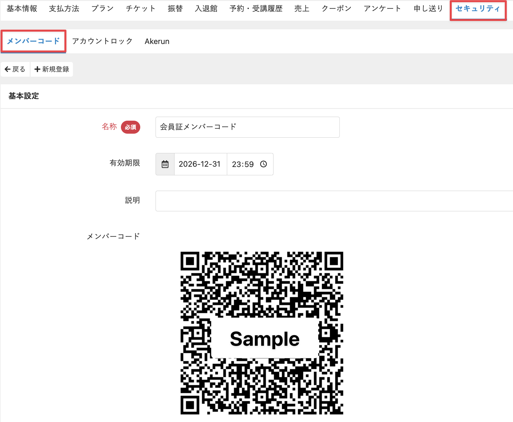Screen dimensions: 513x422
Task: Click the 名称 text input field
Action: [x=247, y=127]
